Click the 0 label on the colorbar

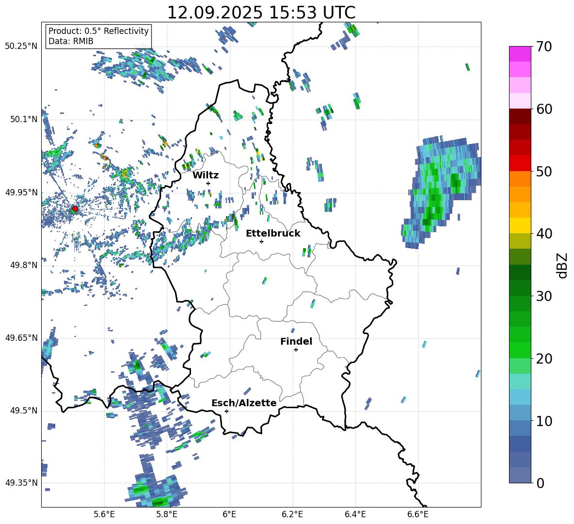pos(540,483)
